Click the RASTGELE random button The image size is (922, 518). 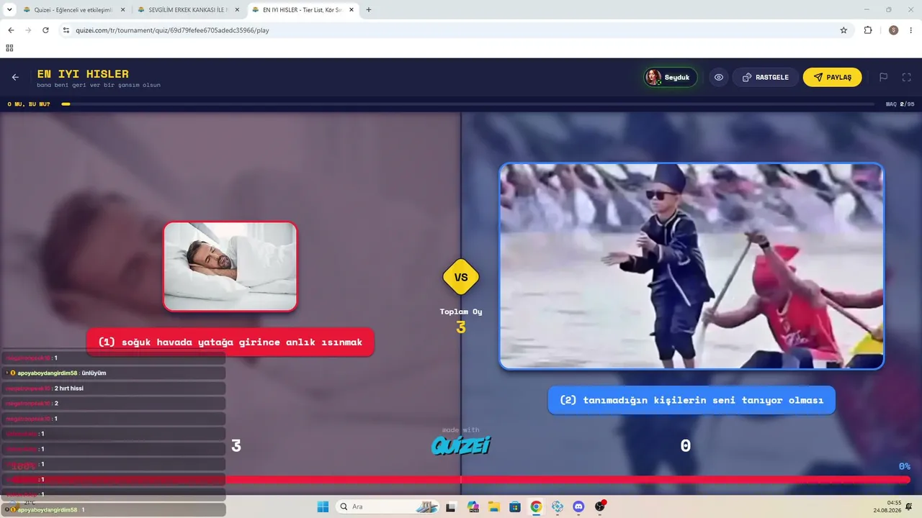tap(766, 77)
